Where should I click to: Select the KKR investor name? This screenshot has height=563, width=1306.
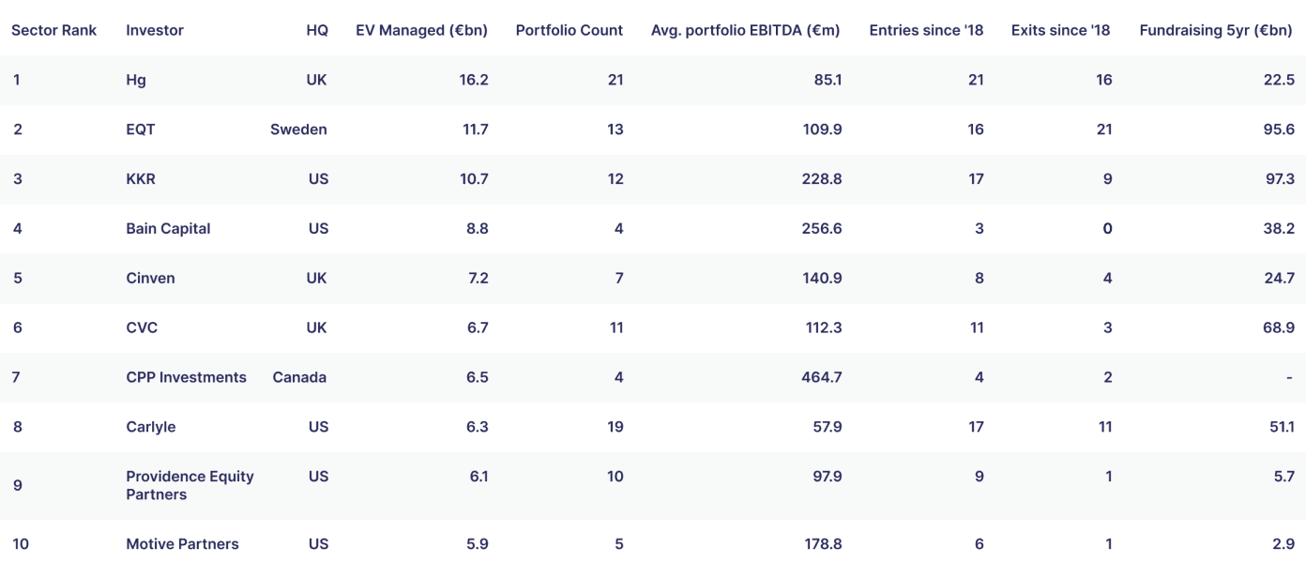tap(141, 179)
